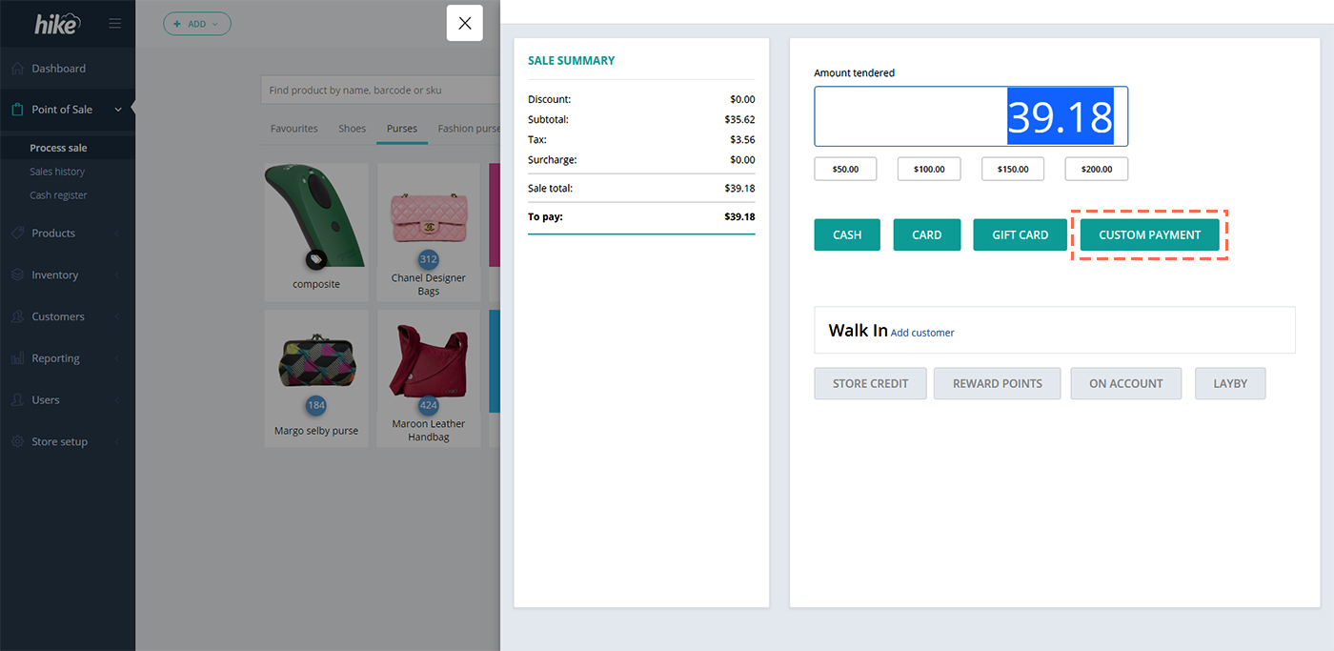Click the Subtotal $35.62 value
The width and height of the screenshot is (1334, 651).
[739, 120]
